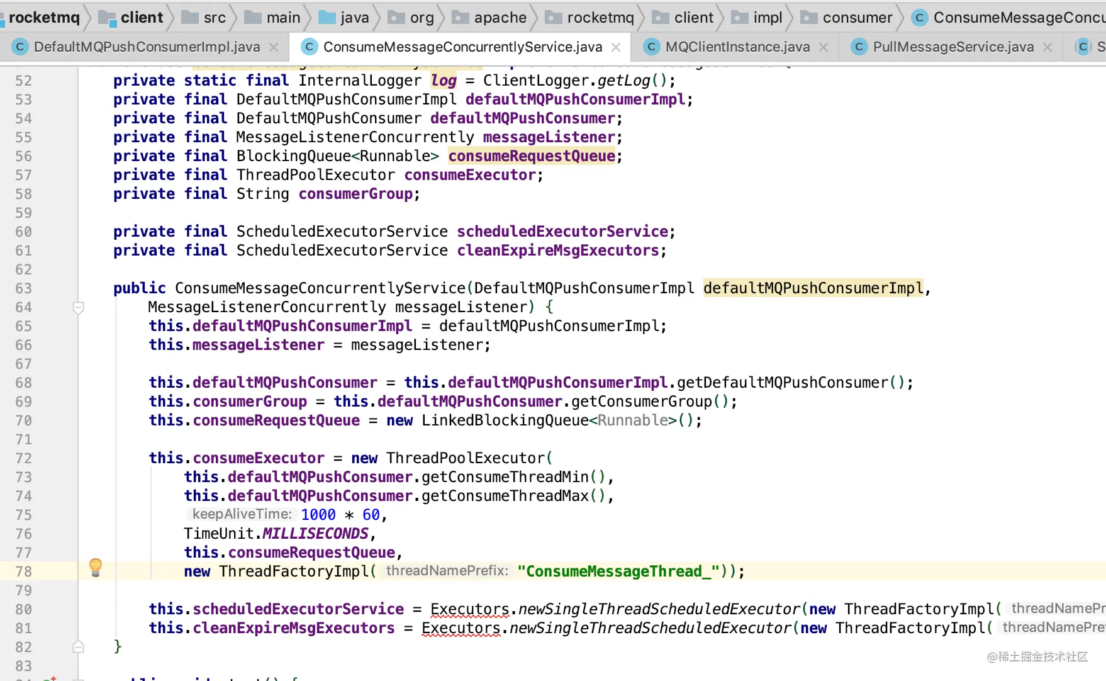The image size is (1106, 681).
Task: Collapse the constructor fold marker at line 64
Action: pos(79,308)
